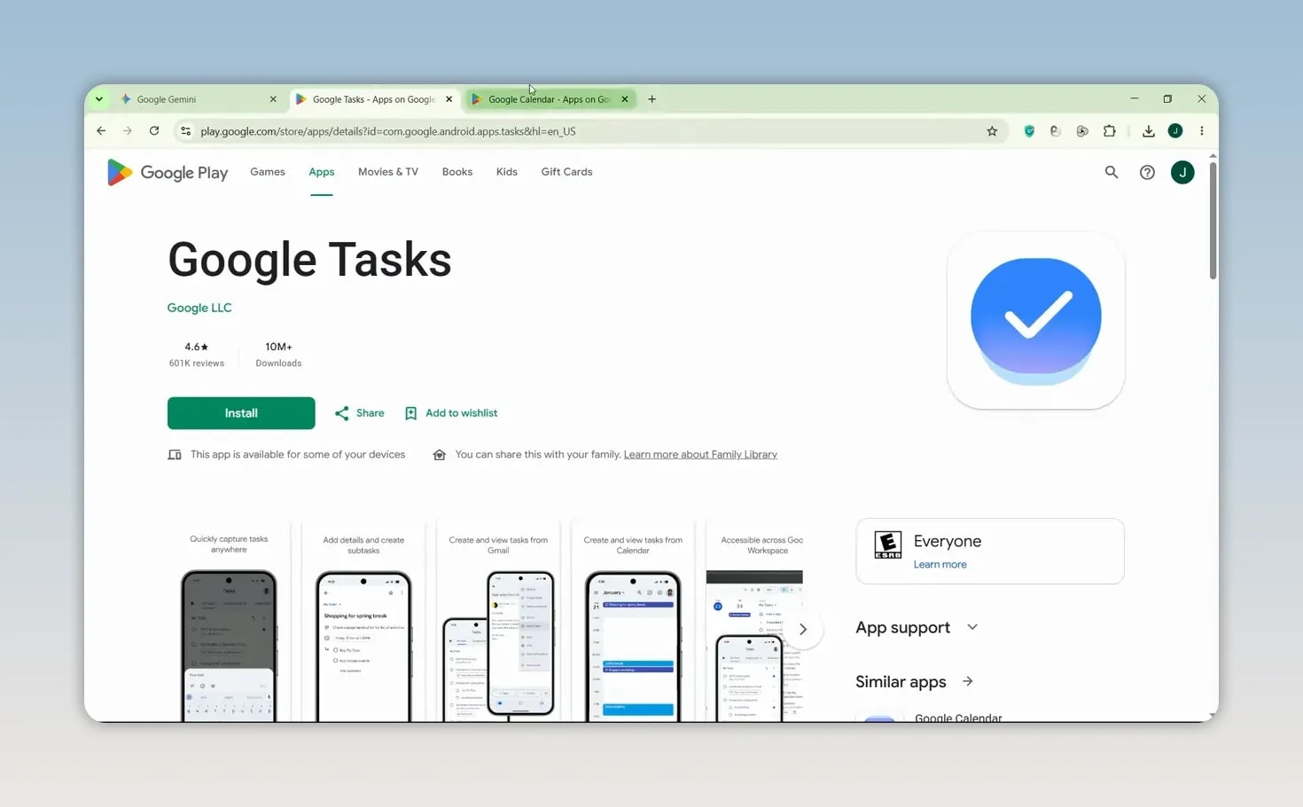Bookmark this page with the star icon
The width and height of the screenshot is (1303, 807).
click(x=992, y=131)
